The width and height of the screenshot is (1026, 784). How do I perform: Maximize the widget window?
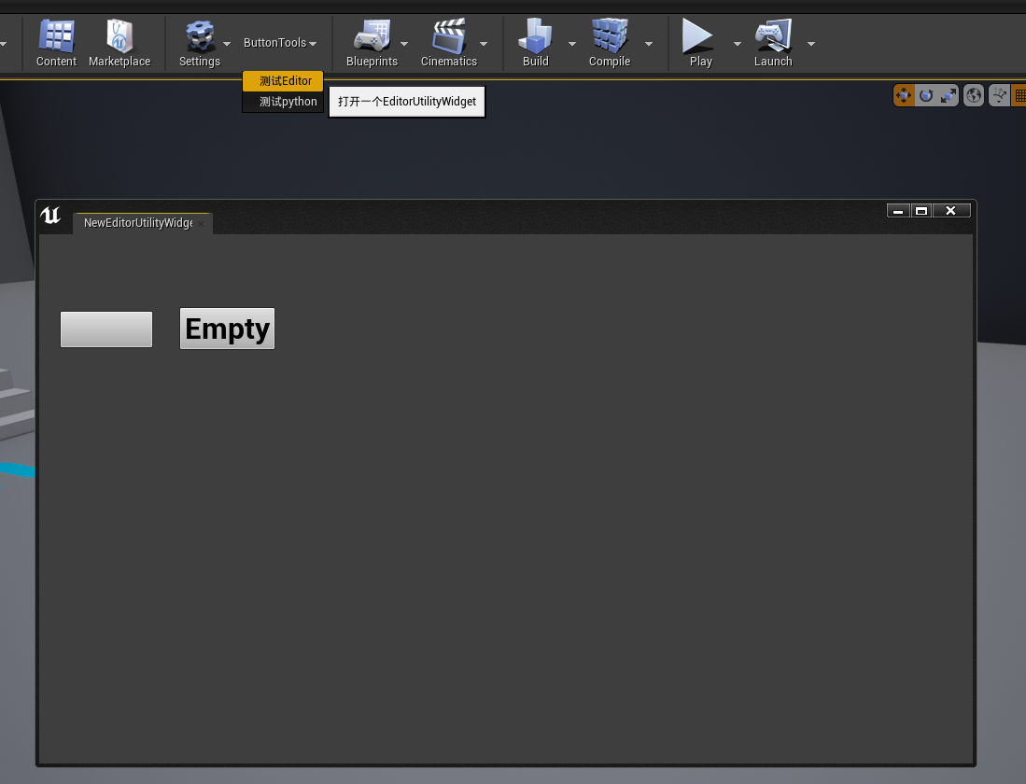(x=921, y=211)
